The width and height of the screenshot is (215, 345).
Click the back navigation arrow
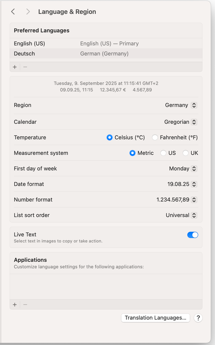[13, 12]
